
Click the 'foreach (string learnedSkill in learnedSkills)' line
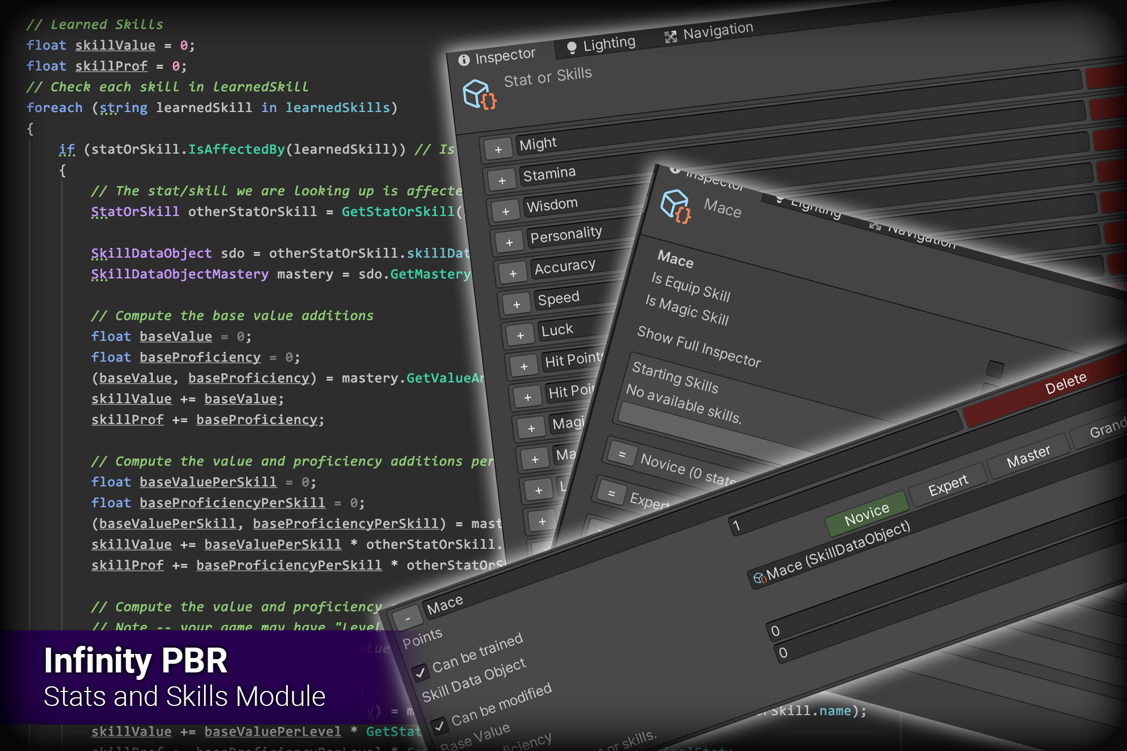(212, 107)
